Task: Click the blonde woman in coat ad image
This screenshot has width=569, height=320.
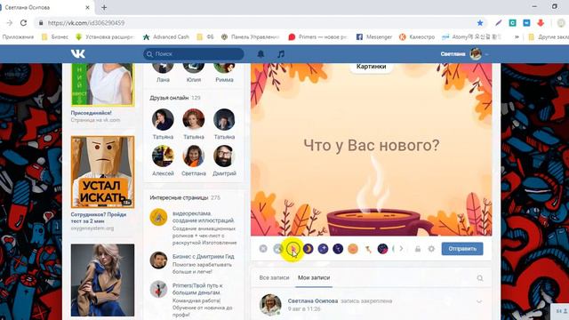Action: tap(103, 280)
